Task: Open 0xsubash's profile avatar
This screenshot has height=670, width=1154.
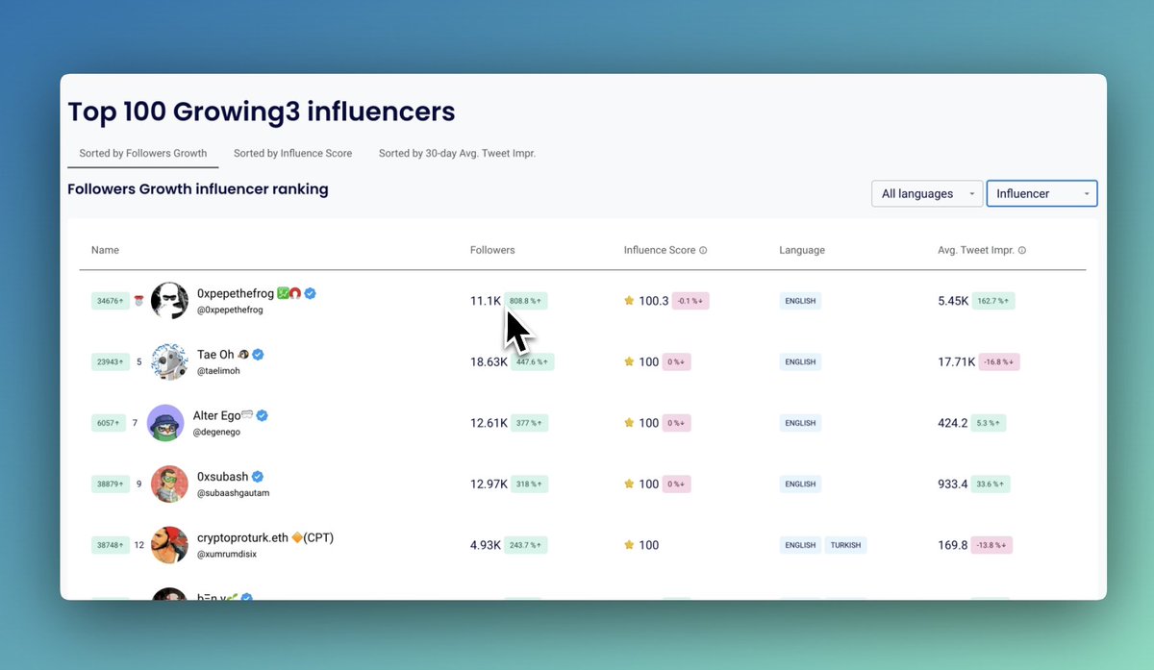Action: click(x=169, y=484)
